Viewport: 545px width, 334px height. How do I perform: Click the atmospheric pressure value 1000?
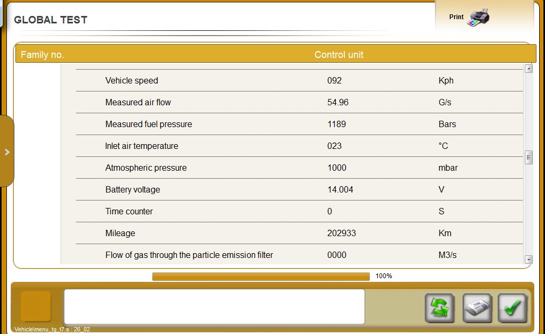click(337, 168)
